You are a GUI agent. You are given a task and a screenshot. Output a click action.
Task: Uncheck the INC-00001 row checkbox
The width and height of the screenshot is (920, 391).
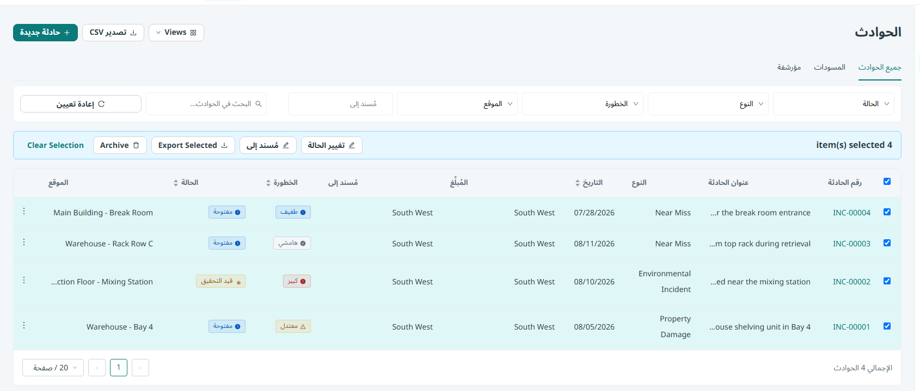[887, 326]
